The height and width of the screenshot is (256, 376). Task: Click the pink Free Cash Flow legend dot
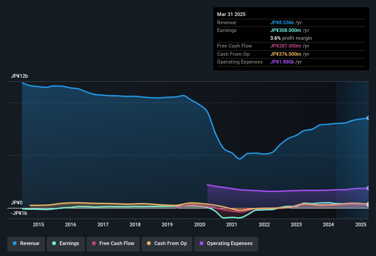[94, 243]
